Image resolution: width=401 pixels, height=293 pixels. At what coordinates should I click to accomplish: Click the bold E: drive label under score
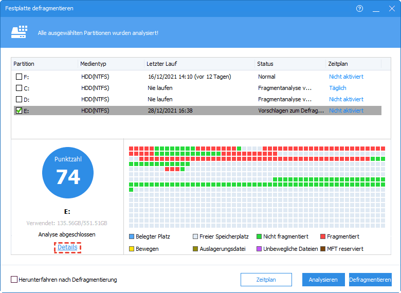[x=67, y=211]
